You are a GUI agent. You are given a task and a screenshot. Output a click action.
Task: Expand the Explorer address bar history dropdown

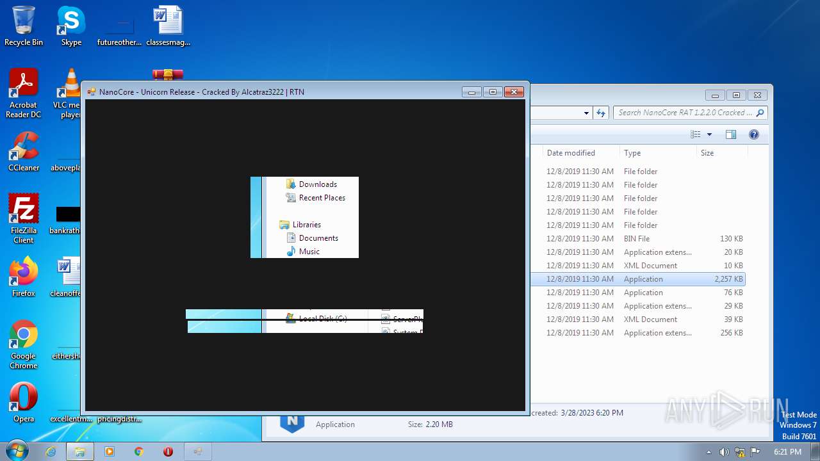pyautogui.click(x=586, y=113)
